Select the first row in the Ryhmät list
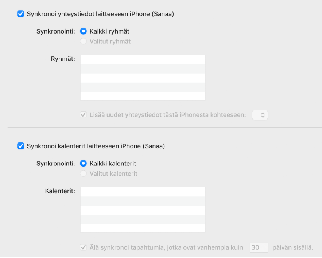The height and width of the screenshot is (258, 322). [142, 59]
